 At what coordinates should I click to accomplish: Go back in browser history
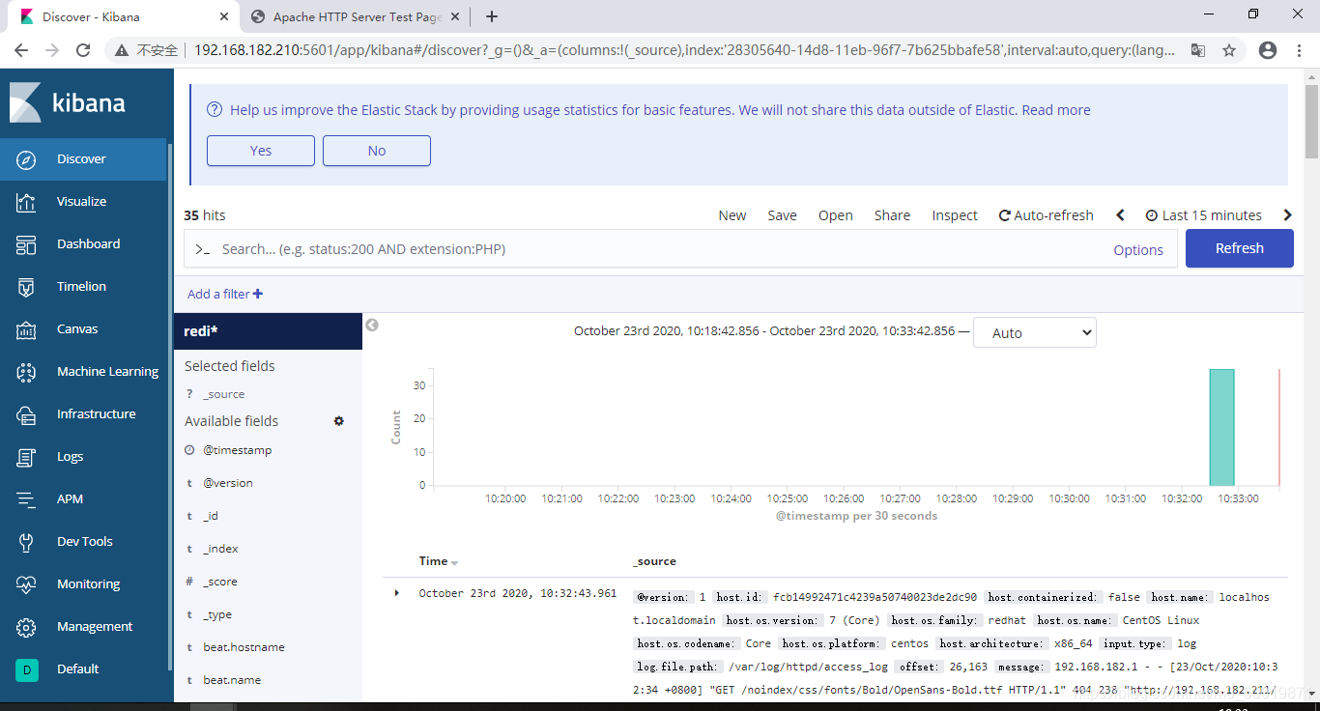click(x=21, y=50)
